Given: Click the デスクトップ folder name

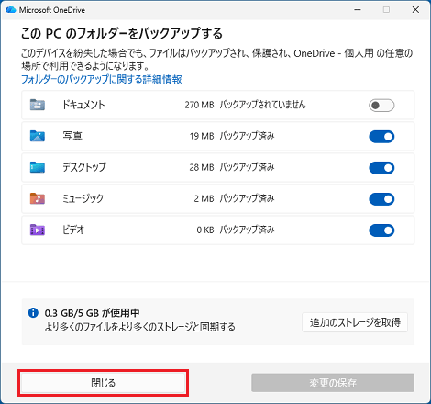Looking at the screenshot, I should pos(84,167).
